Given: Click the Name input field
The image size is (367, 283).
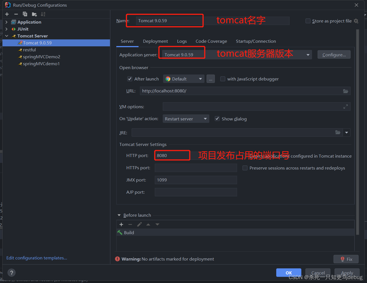Looking at the screenshot, I should point(212,21).
